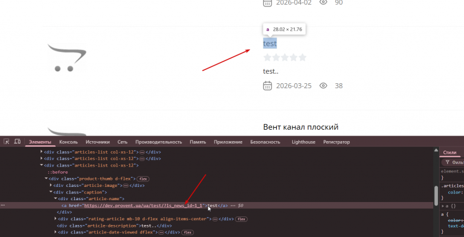Open the Сеть tab
This screenshot has width=464, height=237.
[123, 142]
